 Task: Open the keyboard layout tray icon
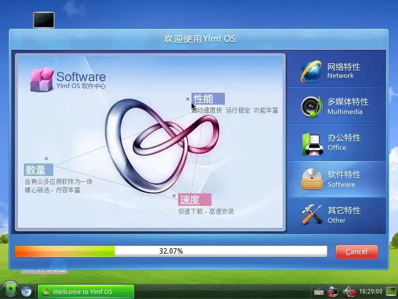pyautogui.click(x=318, y=292)
